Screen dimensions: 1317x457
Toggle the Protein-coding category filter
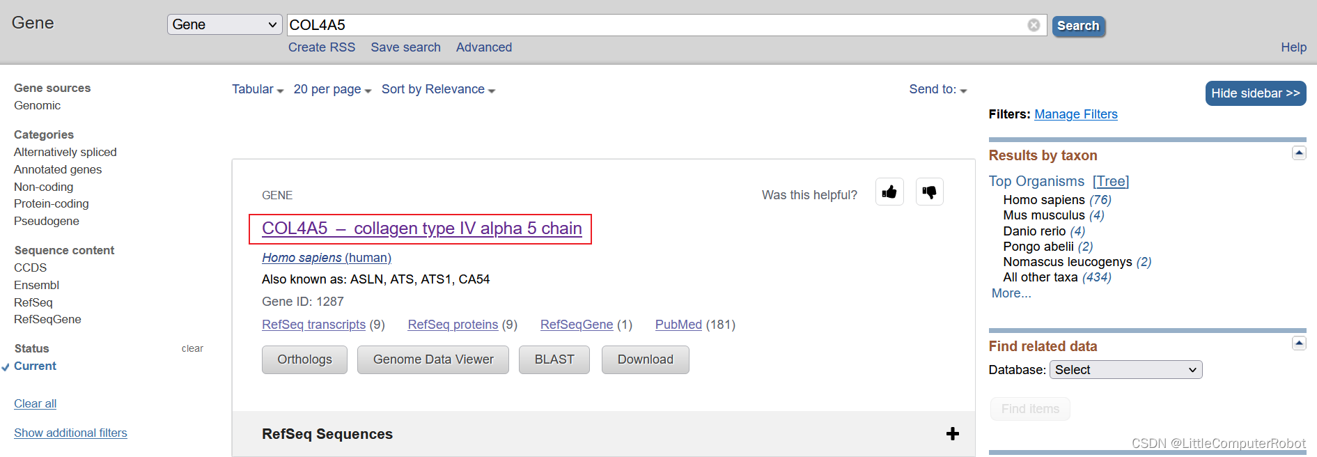tap(52, 204)
